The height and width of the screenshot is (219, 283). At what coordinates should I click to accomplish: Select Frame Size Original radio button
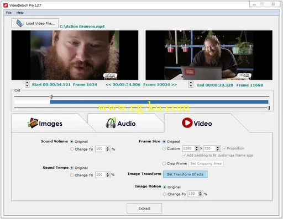click(x=164, y=141)
